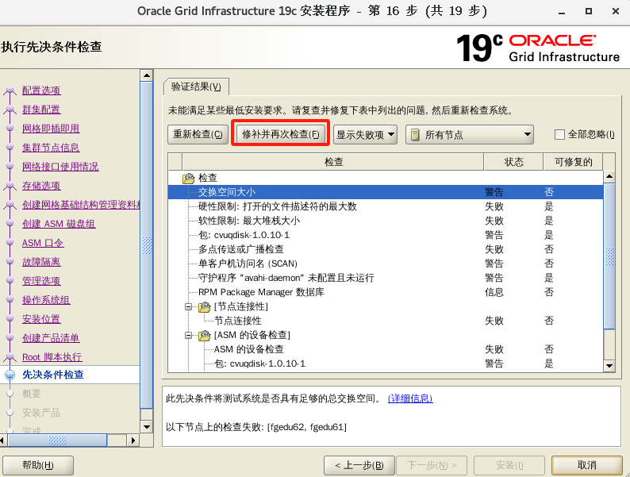Open the 存储选项 step link
The width and height of the screenshot is (630, 477).
coord(41,186)
